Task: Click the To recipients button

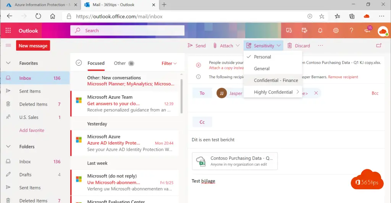Action: click(202, 93)
